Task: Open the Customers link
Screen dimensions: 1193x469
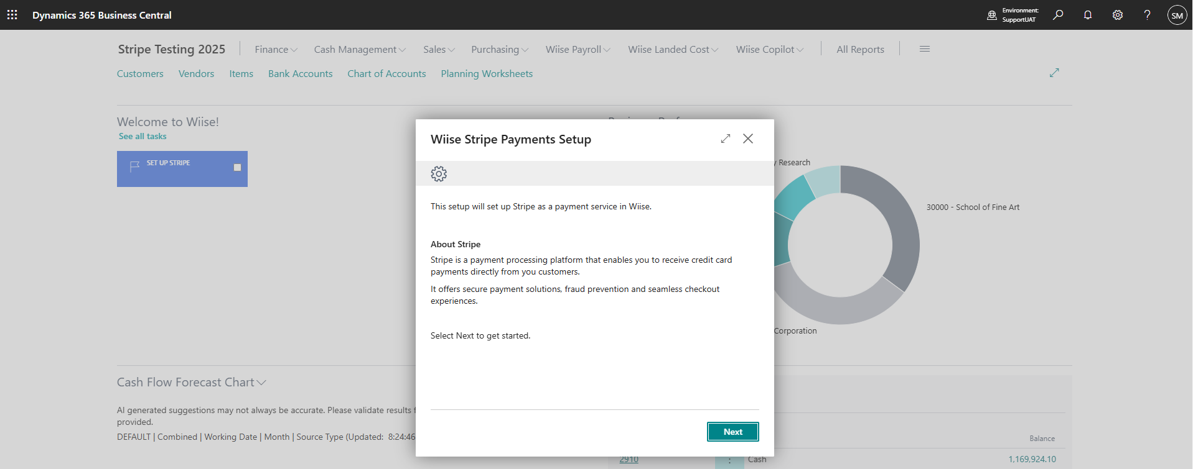Action: (x=140, y=73)
